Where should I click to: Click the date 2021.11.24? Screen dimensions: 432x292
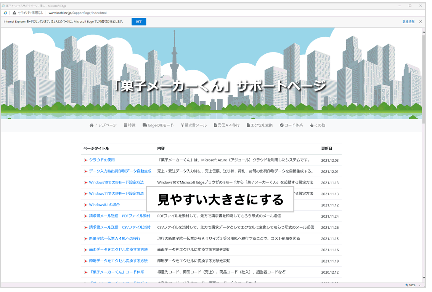[330, 217]
